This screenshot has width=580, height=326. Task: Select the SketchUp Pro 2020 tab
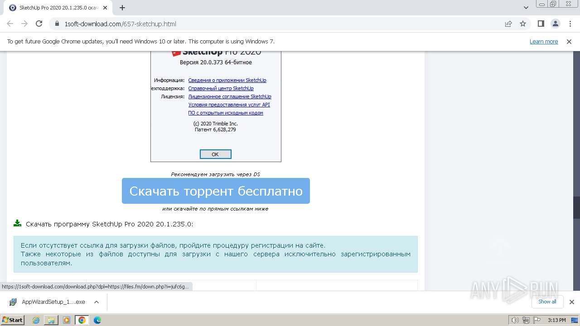tap(59, 8)
